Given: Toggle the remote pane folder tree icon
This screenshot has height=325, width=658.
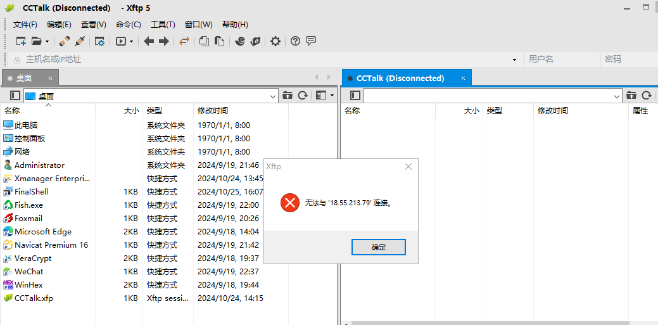Looking at the screenshot, I should coord(355,95).
